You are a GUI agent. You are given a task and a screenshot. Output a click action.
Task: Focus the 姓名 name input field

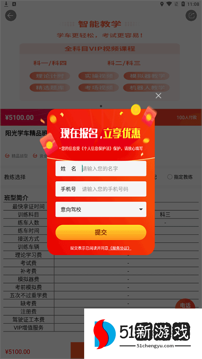[101, 168]
